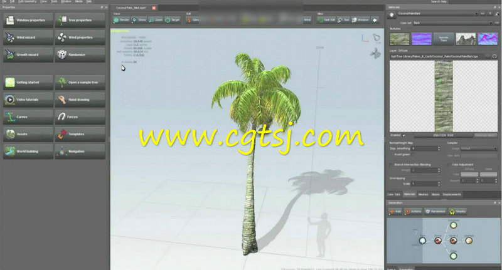The width and height of the screenshot is (502, 270).
Task: Click the Actions button in Generation panel
Action: click(x=413, y=212)
